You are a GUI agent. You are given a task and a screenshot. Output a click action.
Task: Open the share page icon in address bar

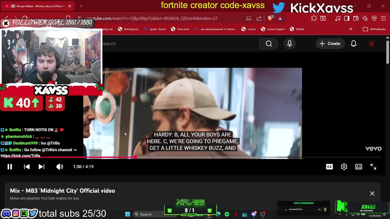click(x=259, y=18)
